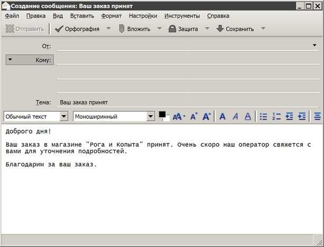Open the font size AA menu

point(179,117)
